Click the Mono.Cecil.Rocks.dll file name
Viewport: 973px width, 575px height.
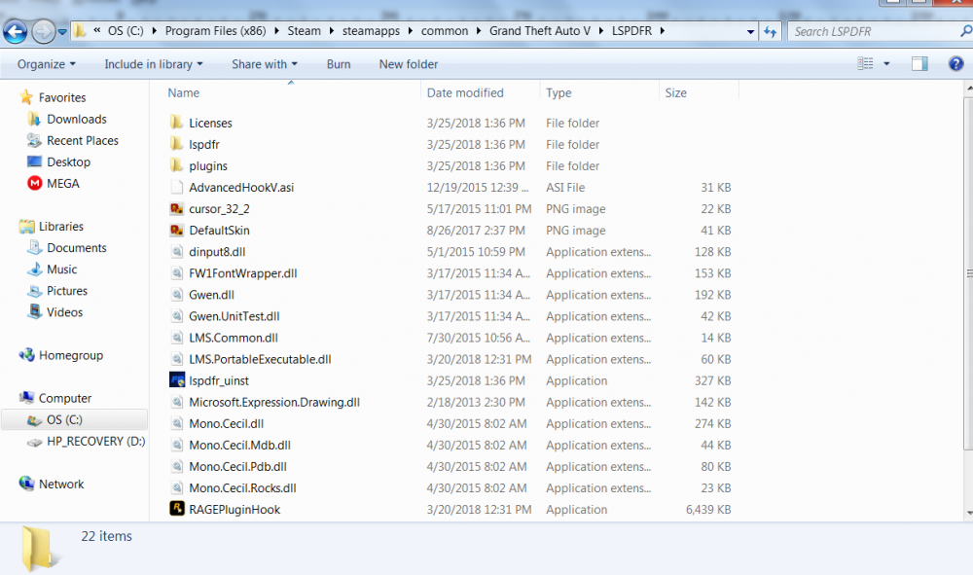[x=242, y=488]
